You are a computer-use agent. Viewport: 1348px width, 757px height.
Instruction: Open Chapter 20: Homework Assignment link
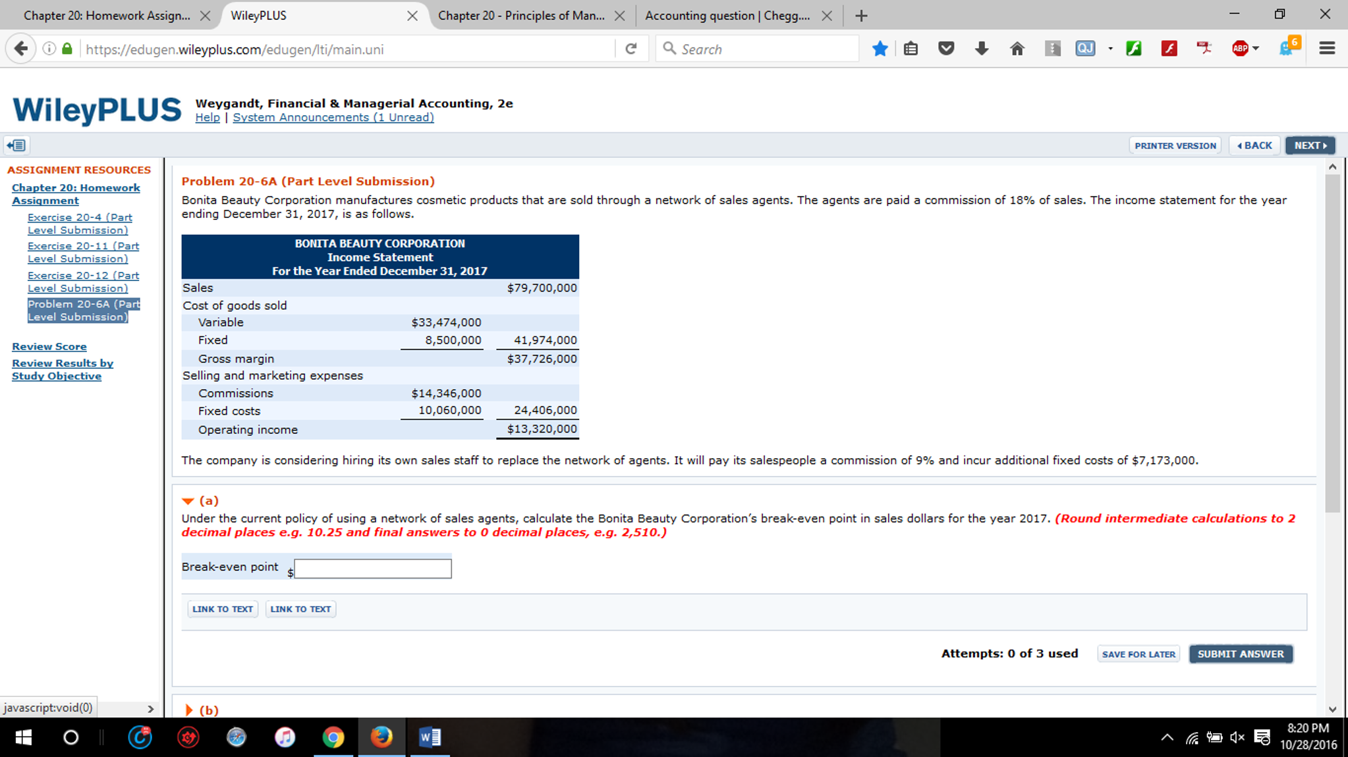coord(76,194)
